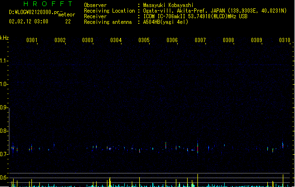Click the 0308 time marker
295x187 pixels.
point(228,40)
